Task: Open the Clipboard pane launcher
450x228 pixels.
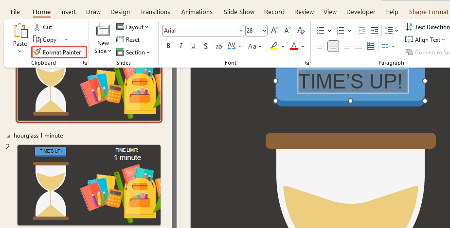Action: click(85, 63)
